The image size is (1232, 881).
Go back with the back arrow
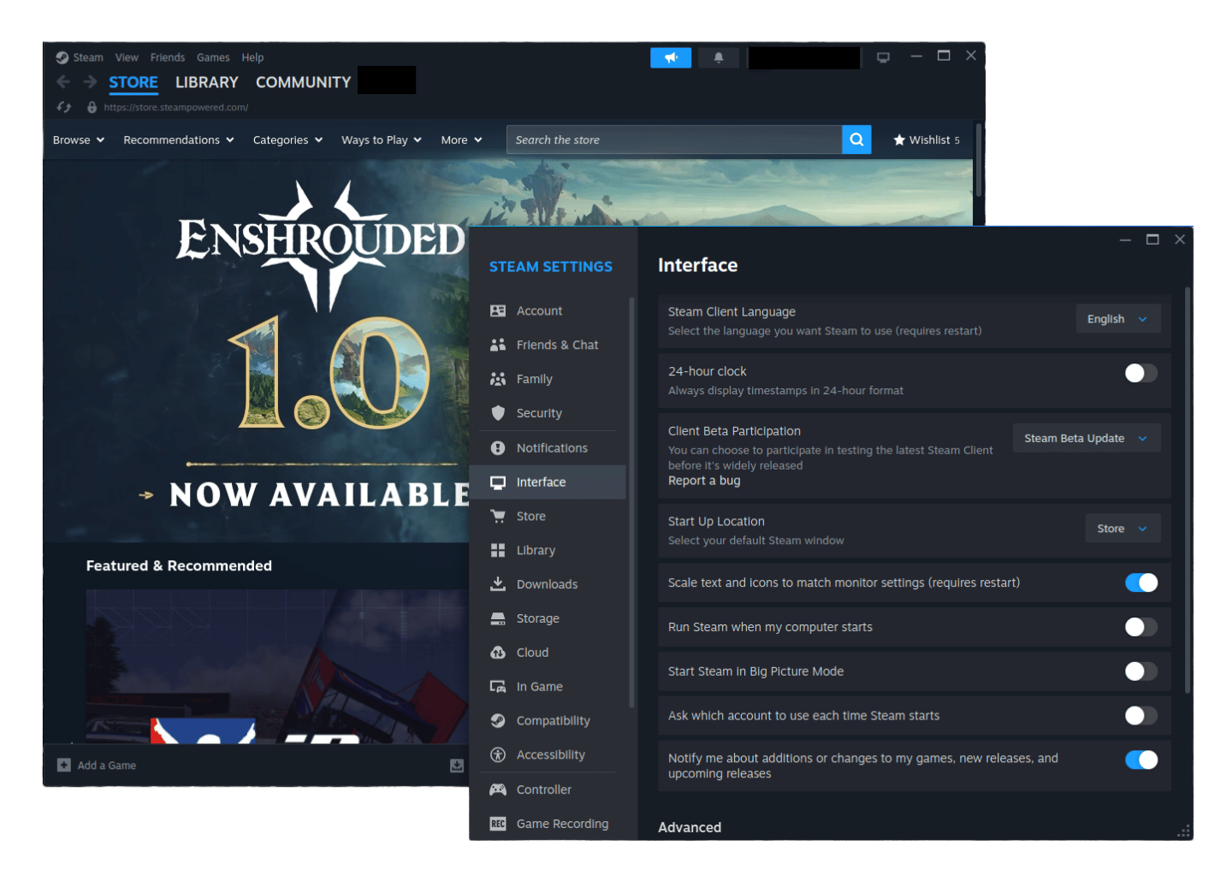pyautogui.click(x=63, y=82)
